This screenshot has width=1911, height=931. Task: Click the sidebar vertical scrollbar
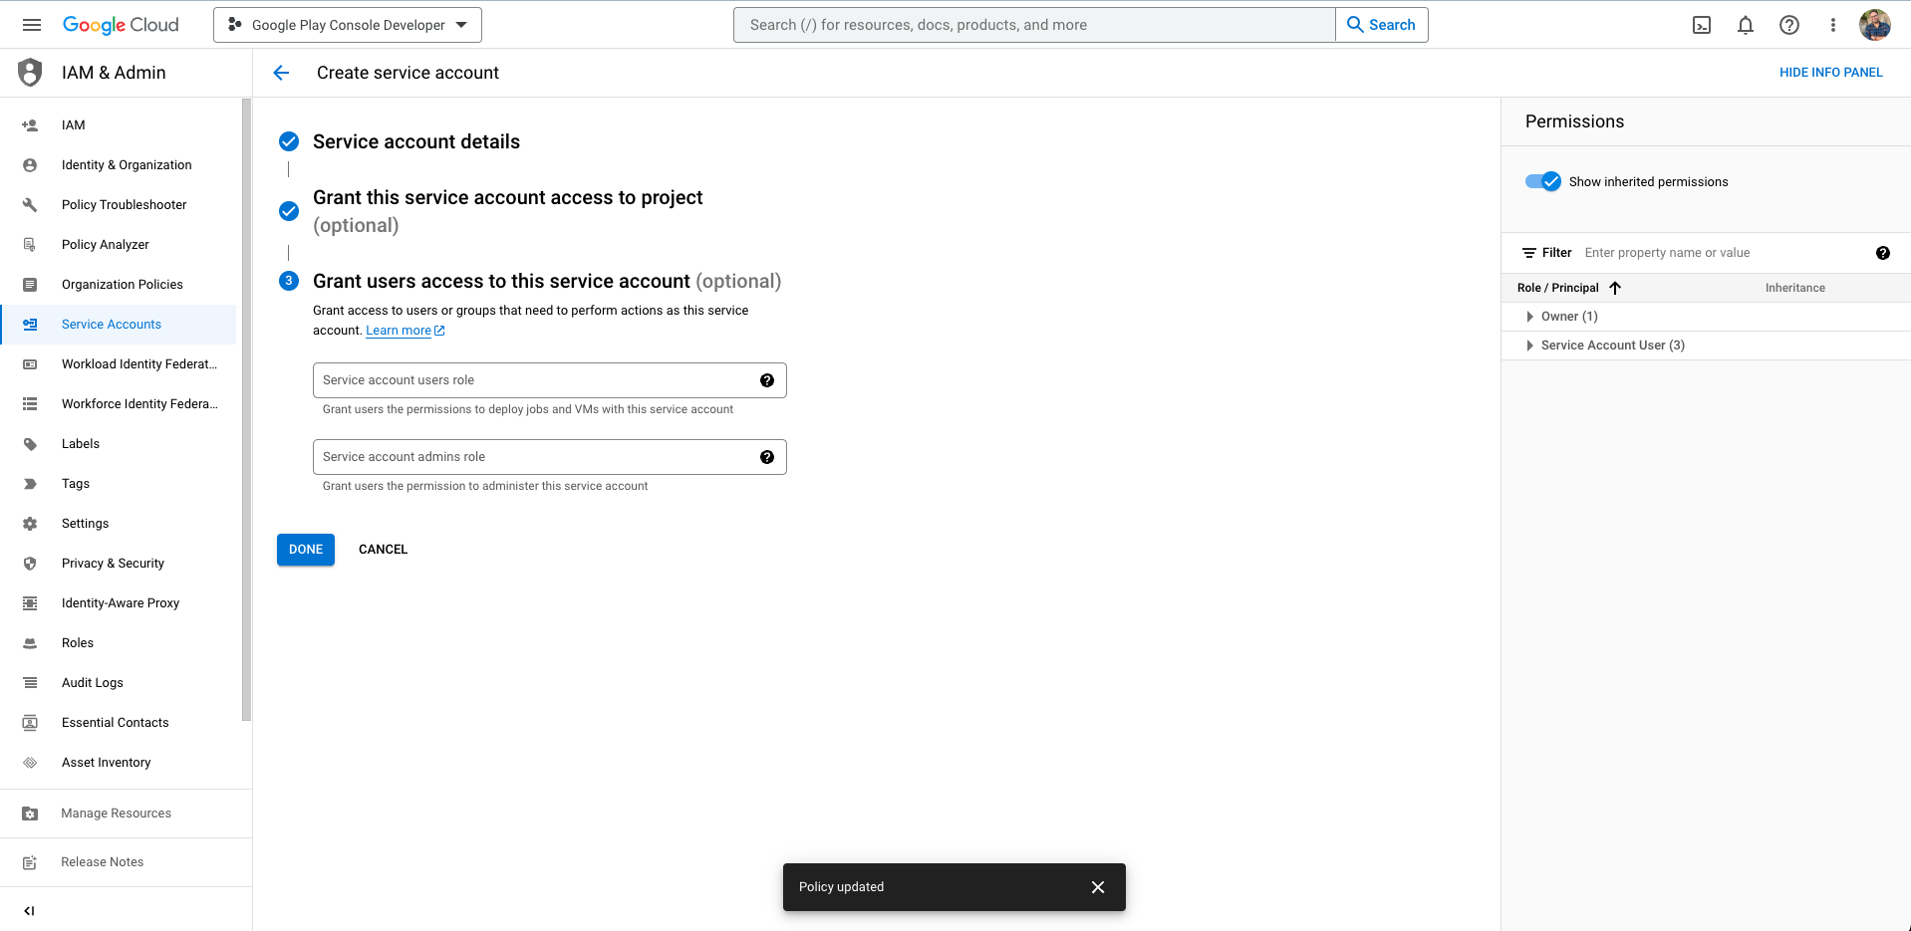point(246,409)
